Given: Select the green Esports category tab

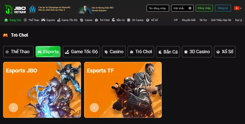Looking at the screenshot, I should click(x=48, y=52).
